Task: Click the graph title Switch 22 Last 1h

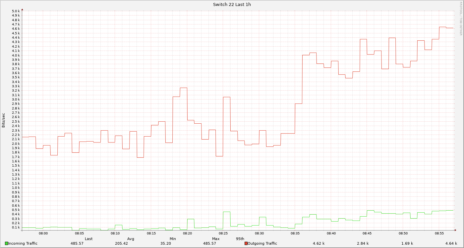Action: 232,4
